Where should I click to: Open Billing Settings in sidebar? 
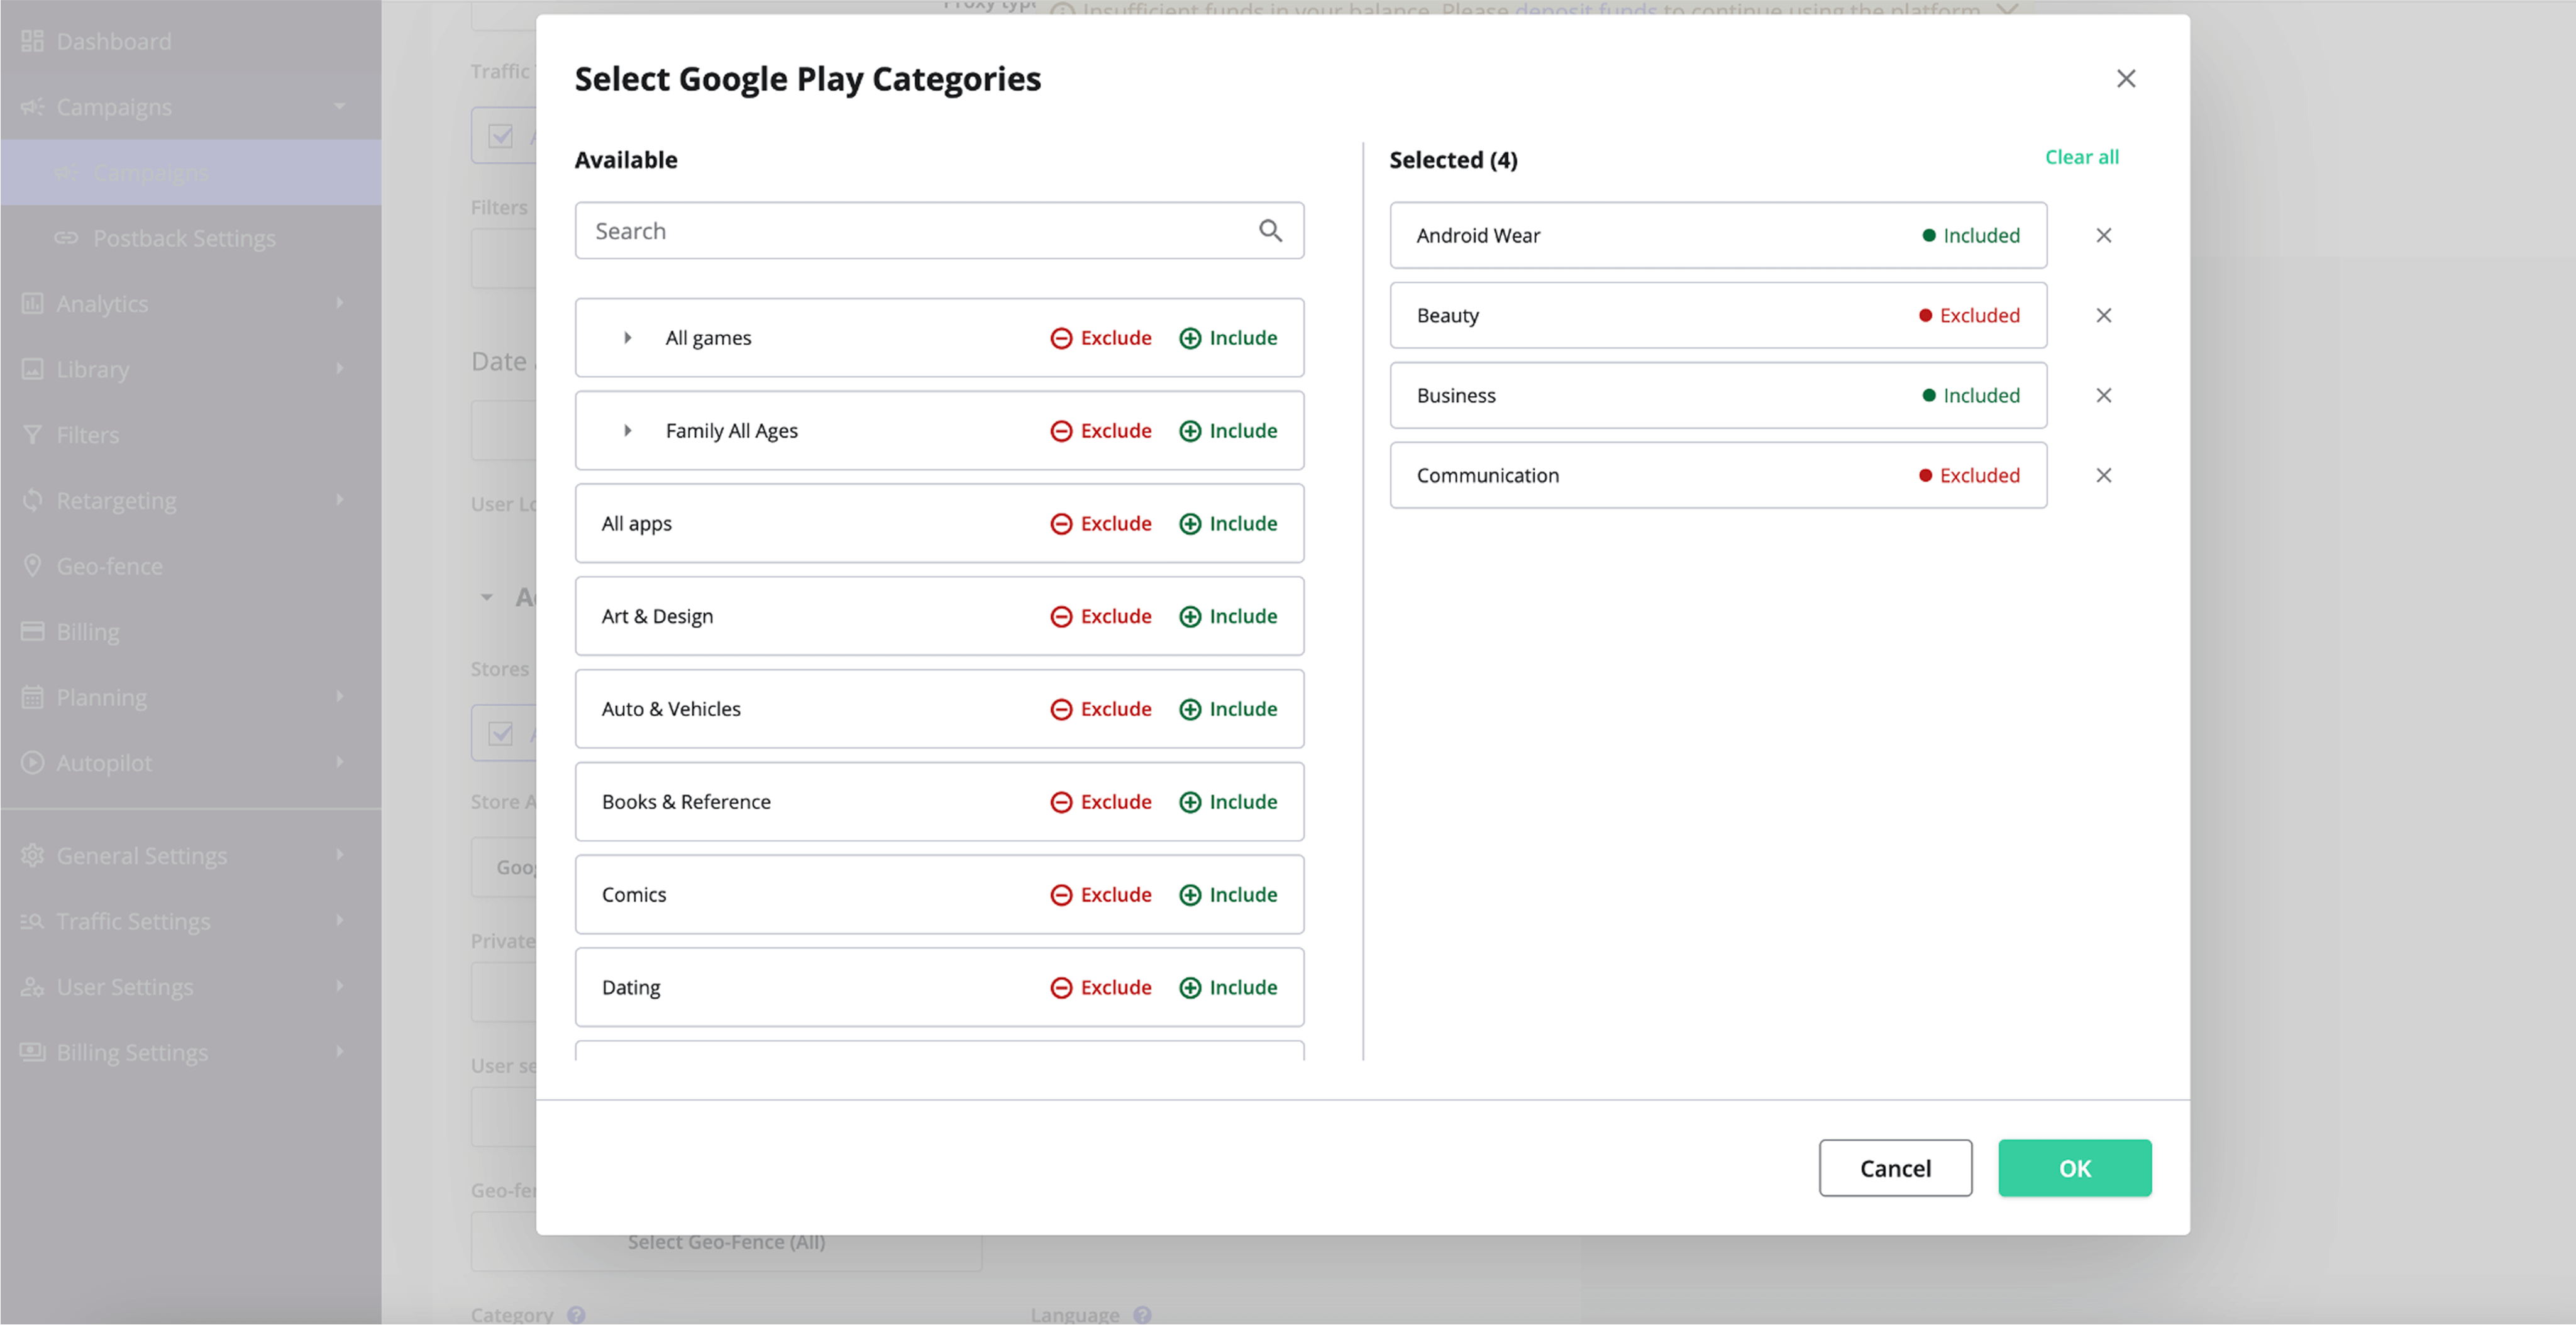coord(190,1053)
